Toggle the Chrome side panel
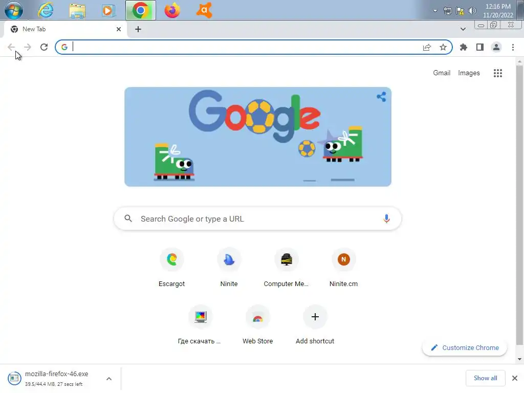The height and width of the screenshot is (393, 524). 480,47
